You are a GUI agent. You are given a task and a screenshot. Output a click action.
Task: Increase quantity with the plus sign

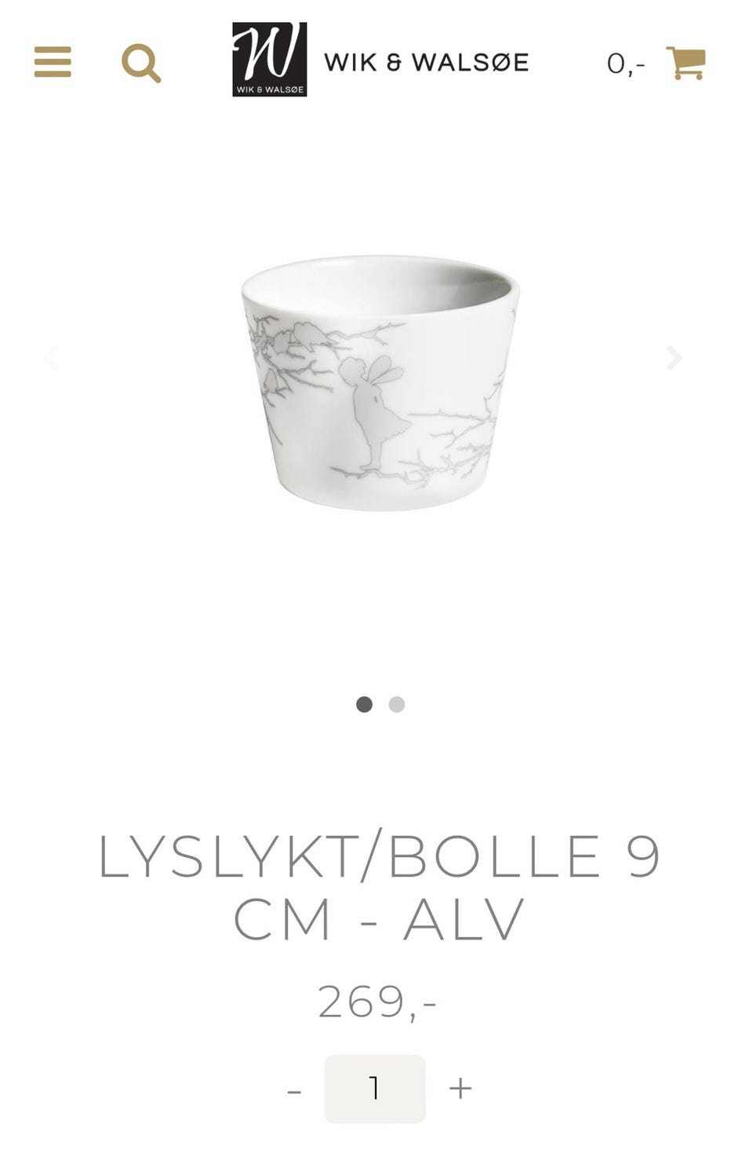[460, 1088]
